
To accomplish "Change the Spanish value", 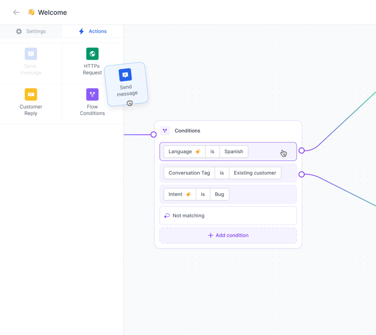I will [234, 151].
